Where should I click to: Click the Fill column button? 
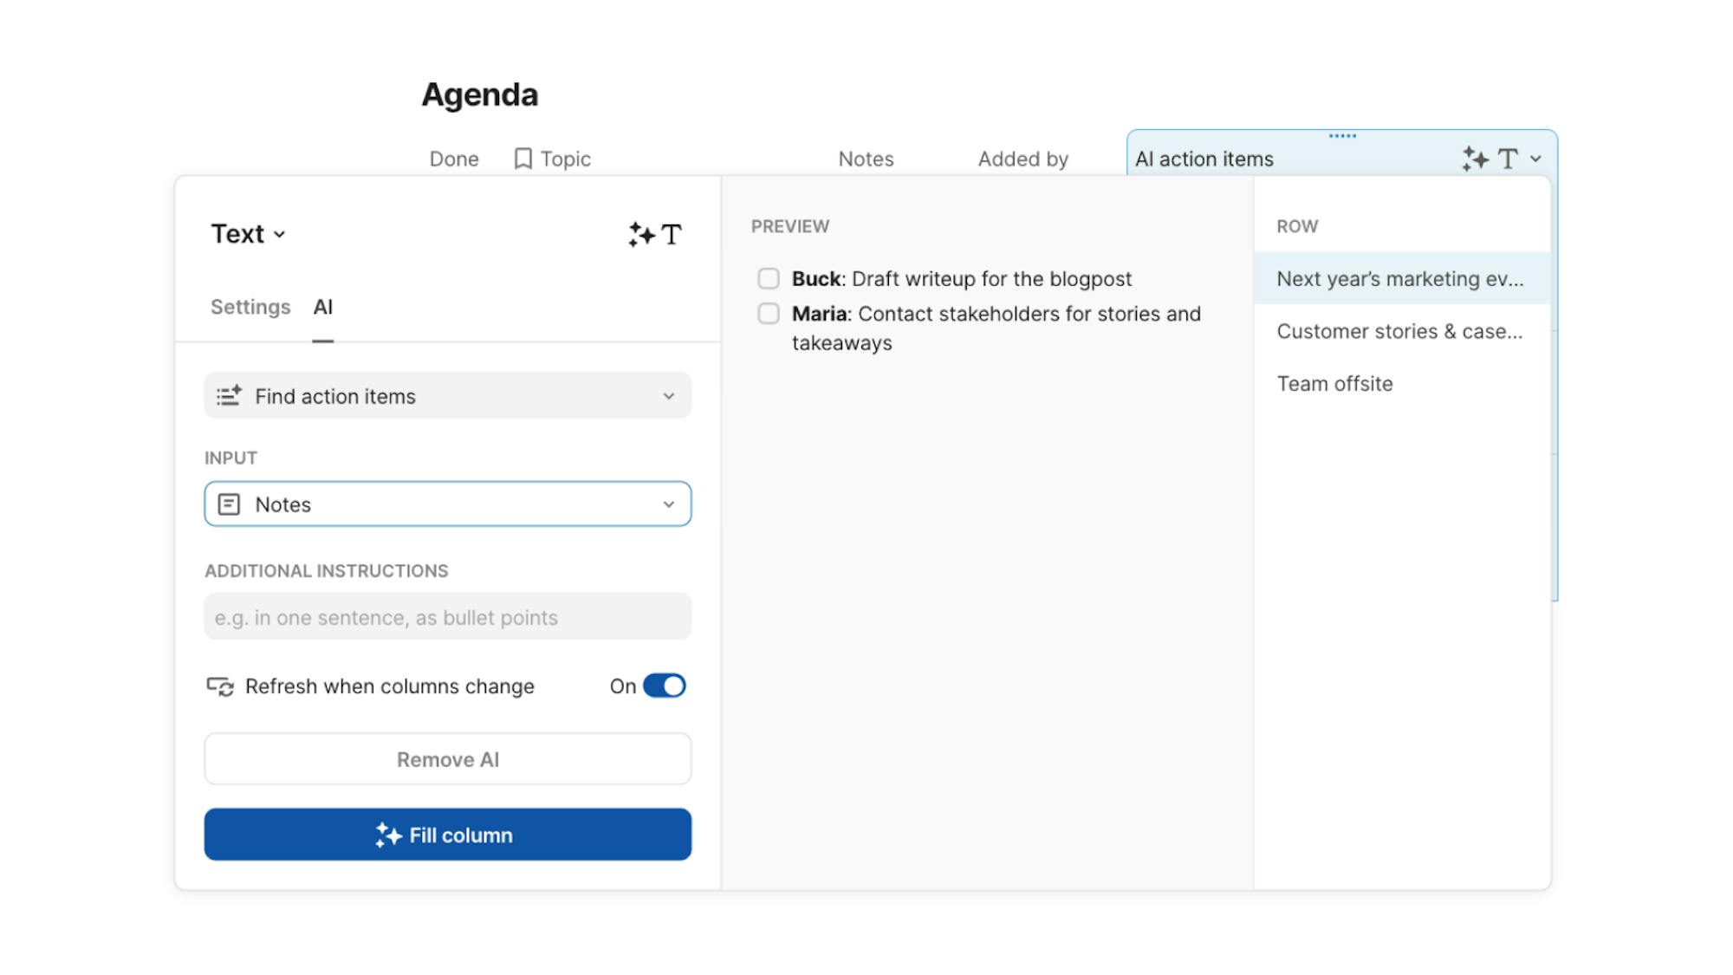tap(447, 835)
